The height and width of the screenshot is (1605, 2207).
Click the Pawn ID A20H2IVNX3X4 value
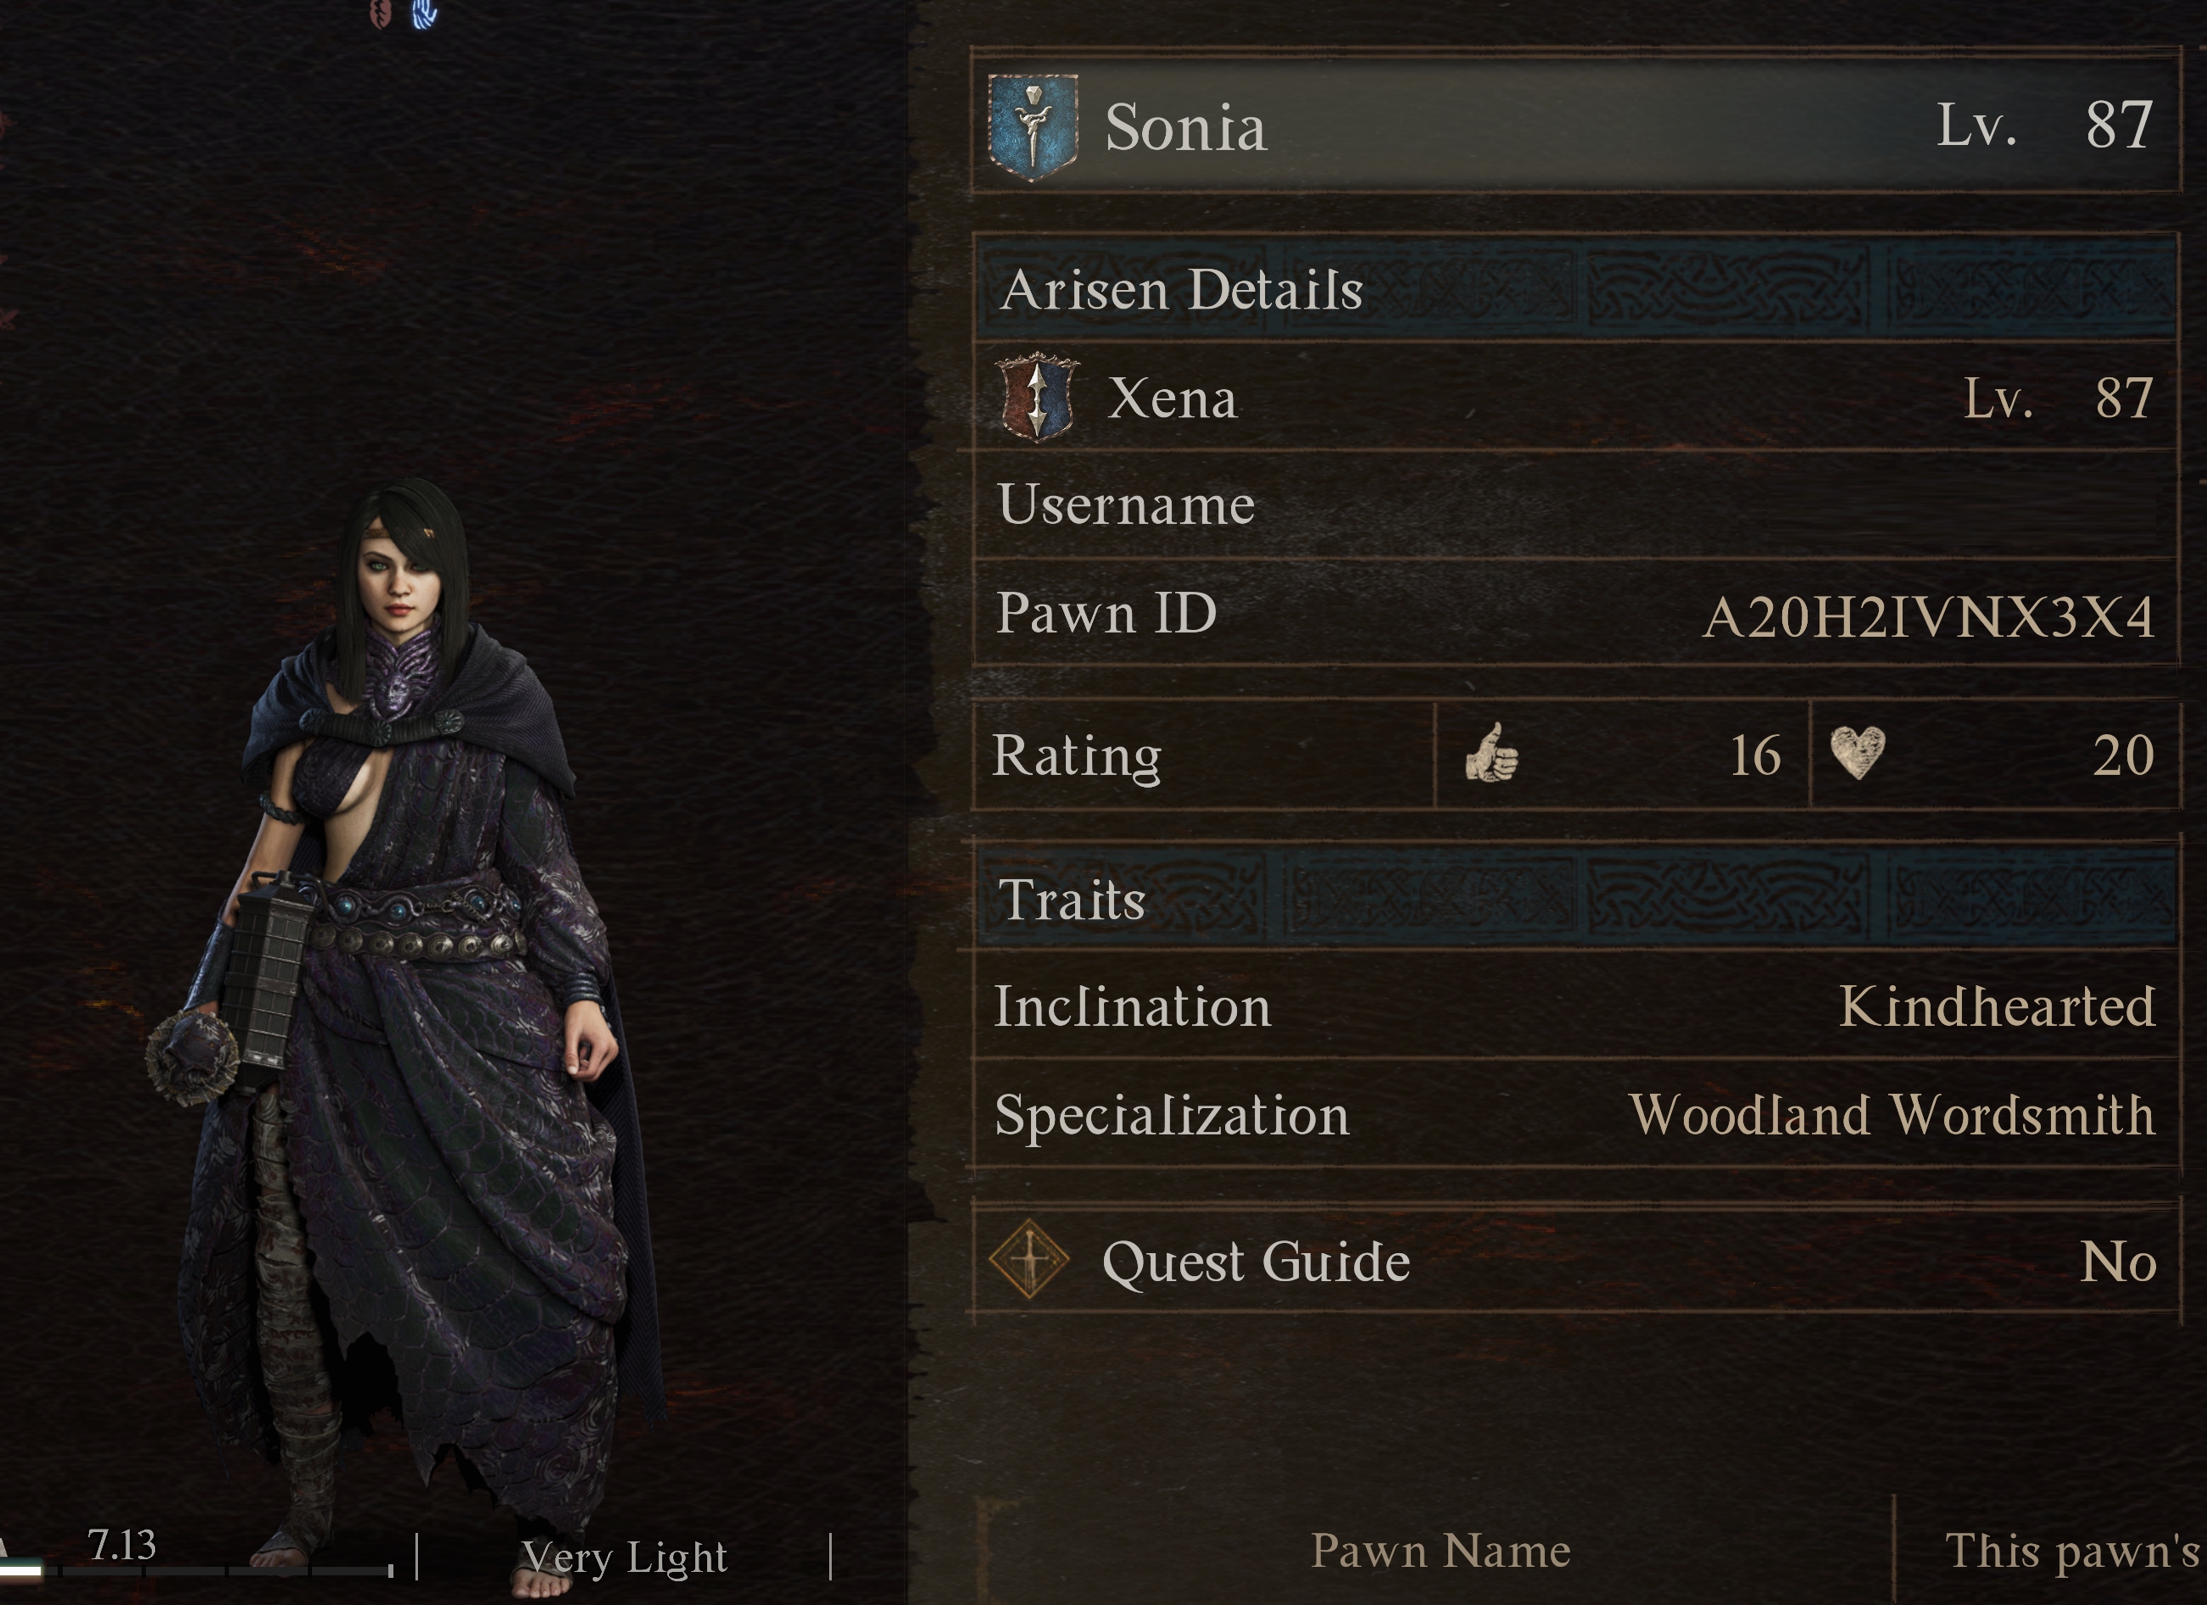[x=1929, y=616]
